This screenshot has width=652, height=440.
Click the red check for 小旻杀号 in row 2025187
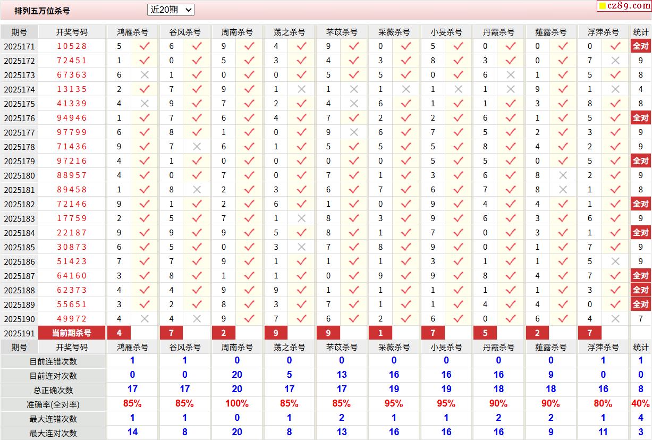coord(458,276)
